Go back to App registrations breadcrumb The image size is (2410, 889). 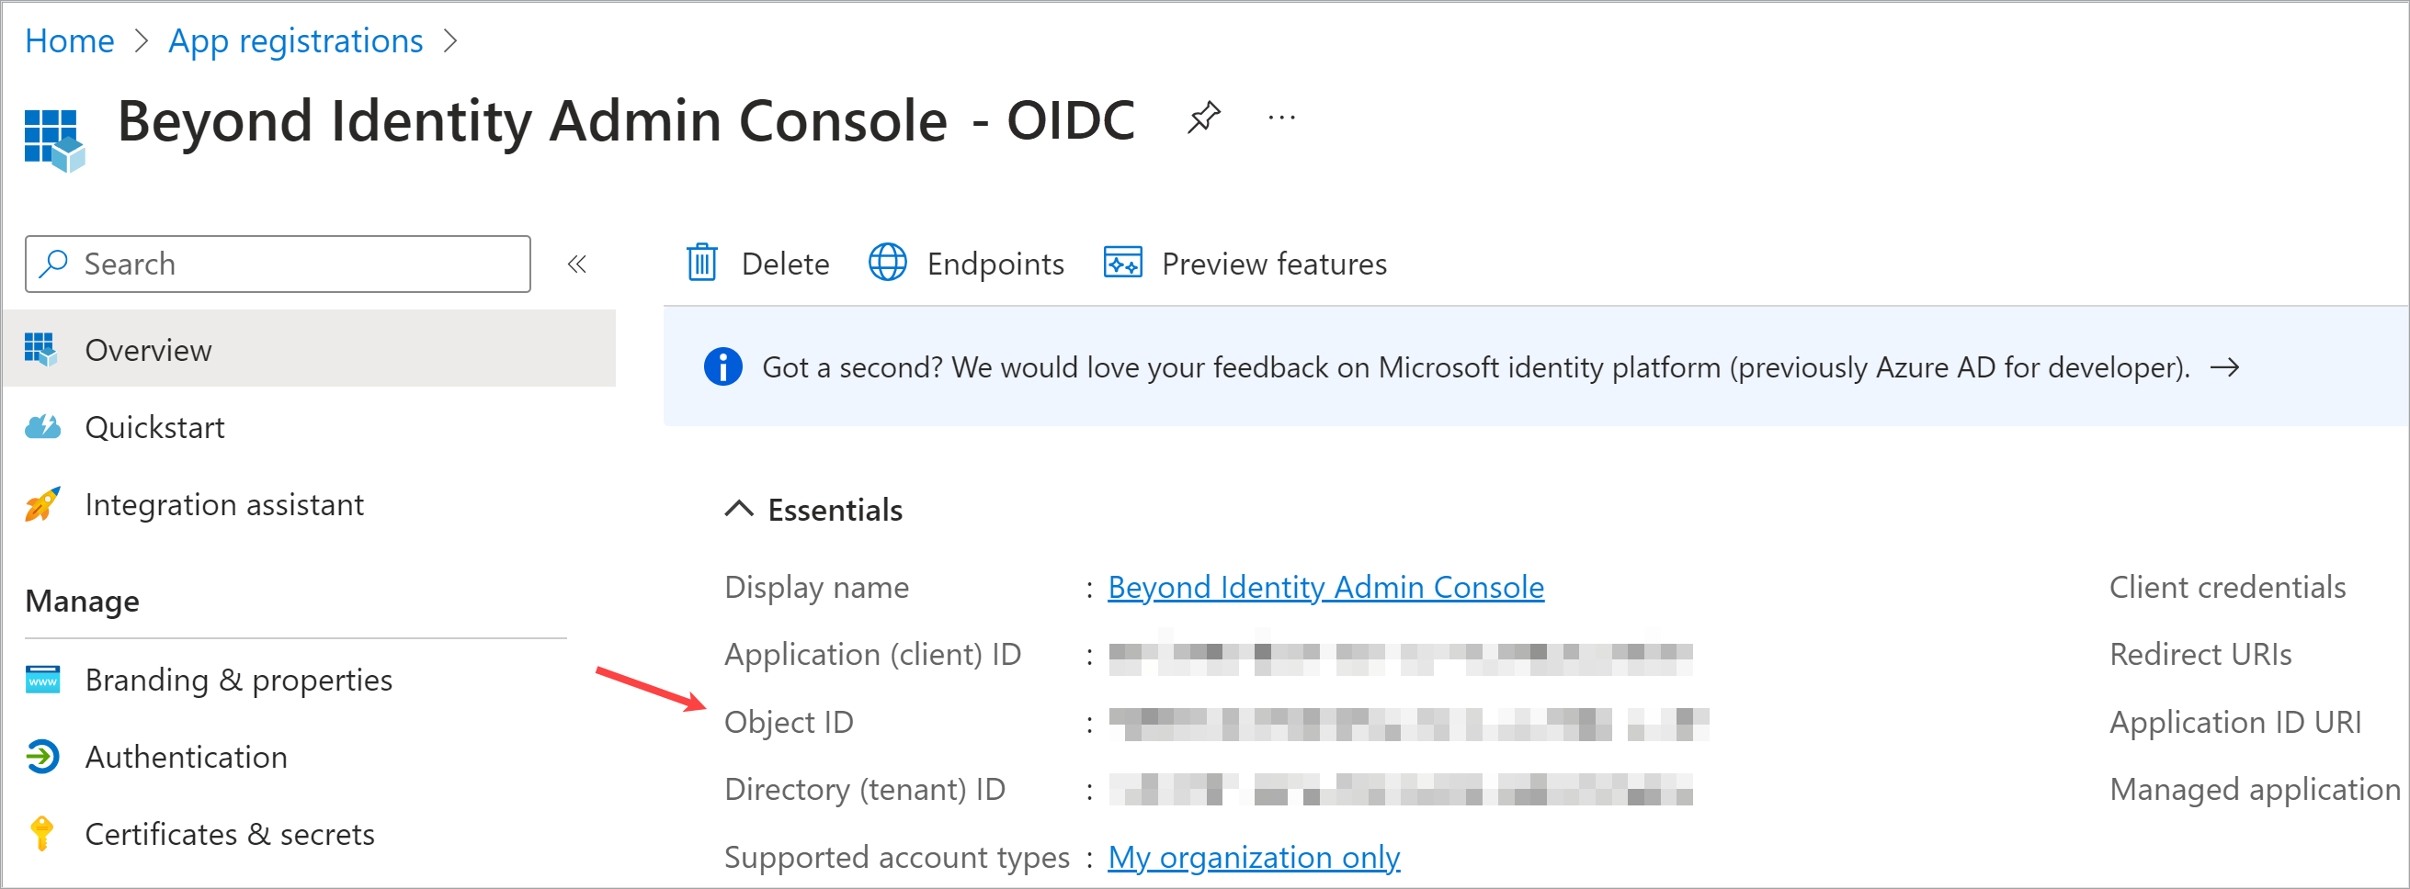click(296, 41)
